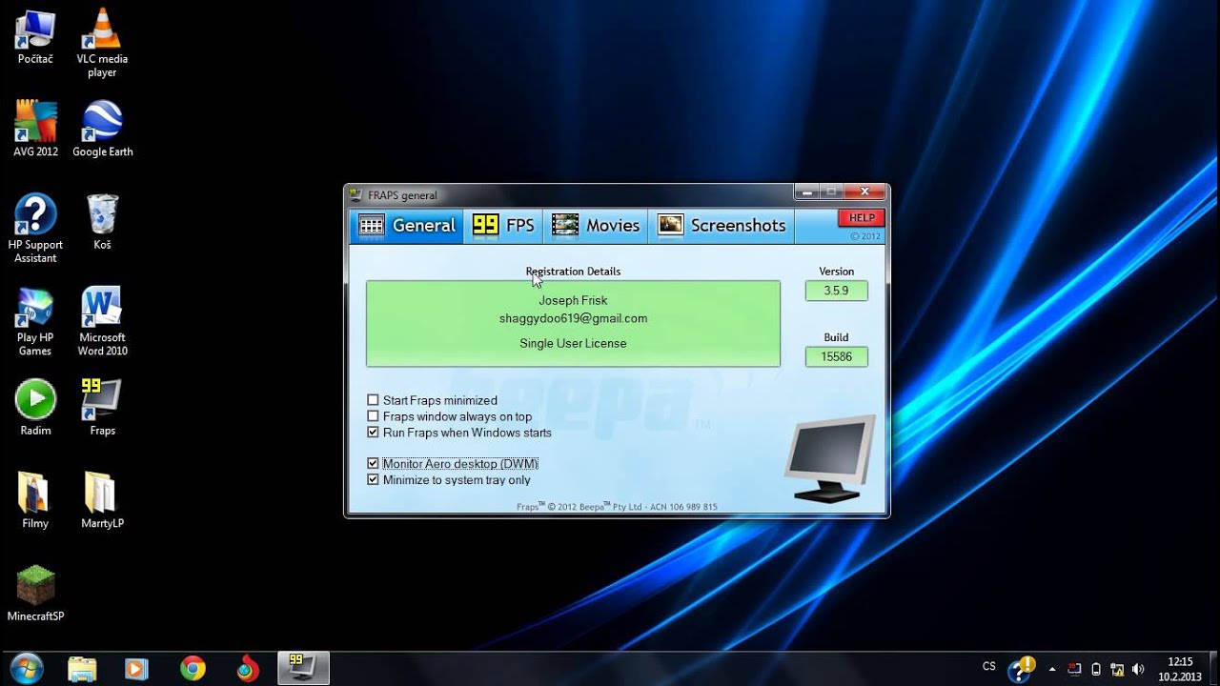Image resolution: width=1220 pixels, height=686 pixels.
Task: Show hidden system tray icons
Action: point(1052,669)
